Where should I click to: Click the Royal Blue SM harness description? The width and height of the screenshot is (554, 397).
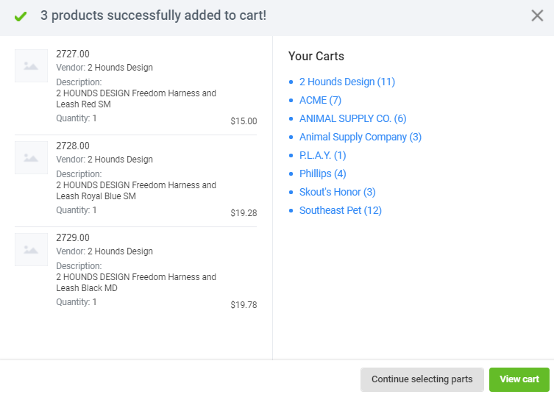coord(136,191)
